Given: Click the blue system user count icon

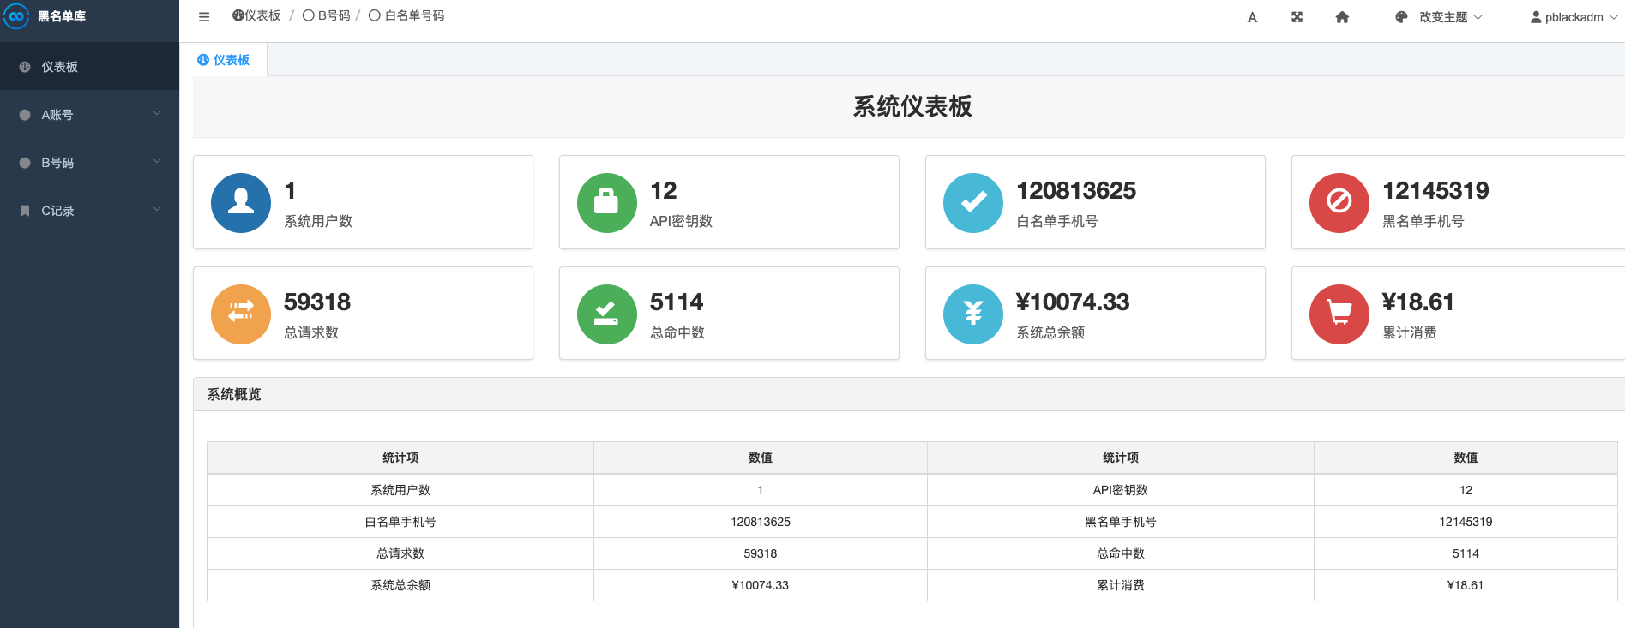Looking at the screenshot, I should click(241, 203).
